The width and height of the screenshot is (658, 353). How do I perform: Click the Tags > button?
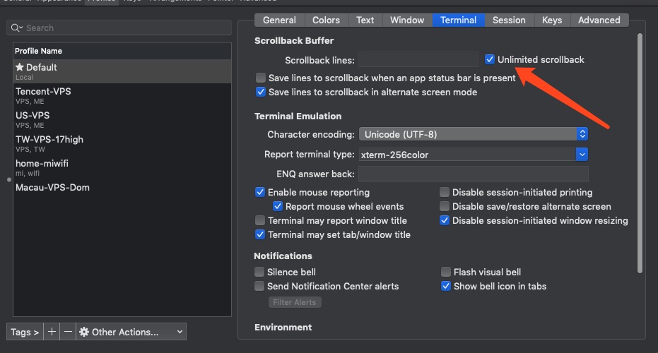tap(25, 332)
